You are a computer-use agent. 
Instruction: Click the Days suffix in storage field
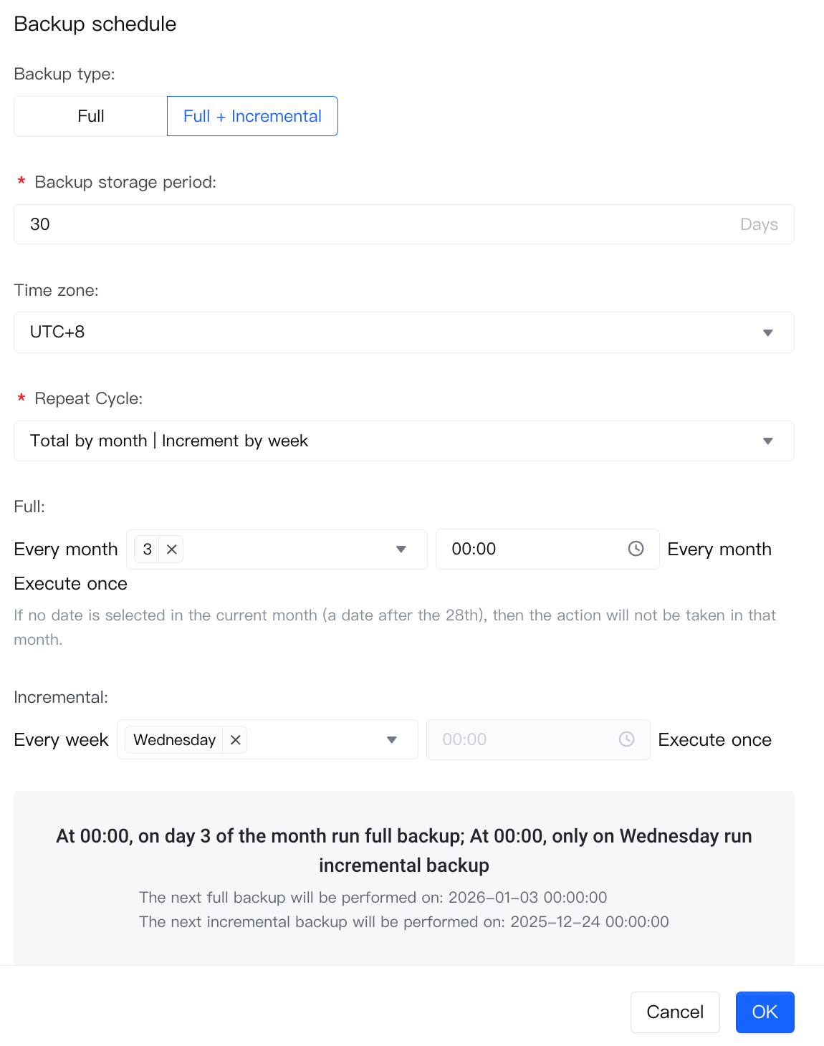pos(759,224)
